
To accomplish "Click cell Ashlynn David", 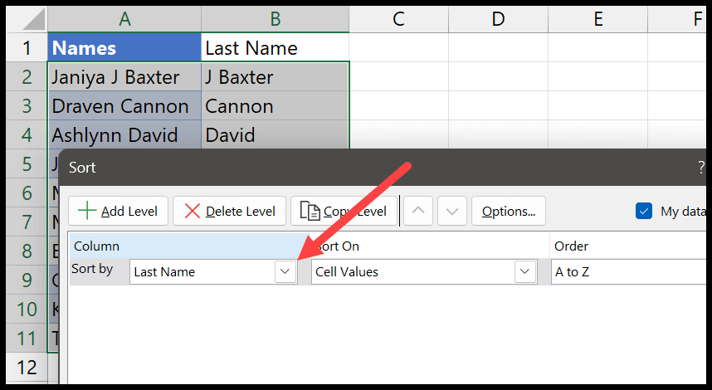I will tap(124, 135).
